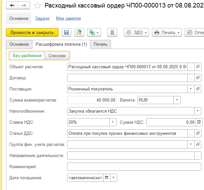The height and width of the screenshot is (190, 204).
Task: Click the Договор input field
Action: point(127,78)
